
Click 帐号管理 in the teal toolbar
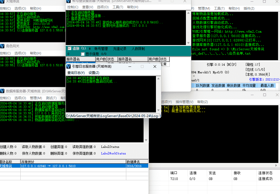pyautogui.click(x=101, y=49)
